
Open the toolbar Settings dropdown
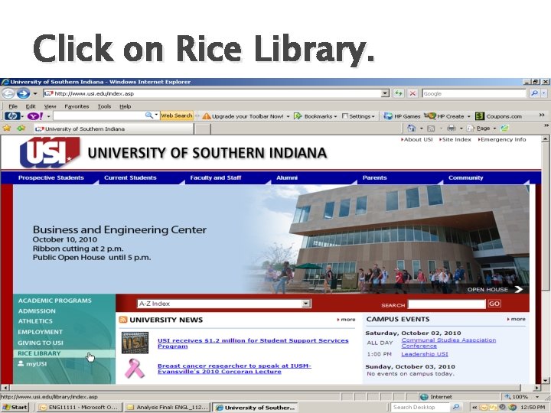click(x=358, y=116)
